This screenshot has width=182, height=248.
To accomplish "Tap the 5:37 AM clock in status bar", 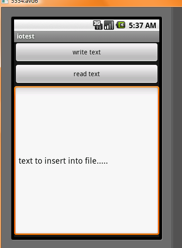I will pyautogui.click(x=142, y=25).
